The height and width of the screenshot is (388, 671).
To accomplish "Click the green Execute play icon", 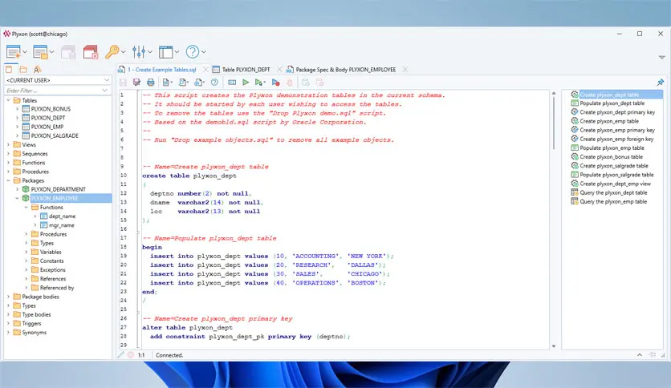I will pos(246,82).
